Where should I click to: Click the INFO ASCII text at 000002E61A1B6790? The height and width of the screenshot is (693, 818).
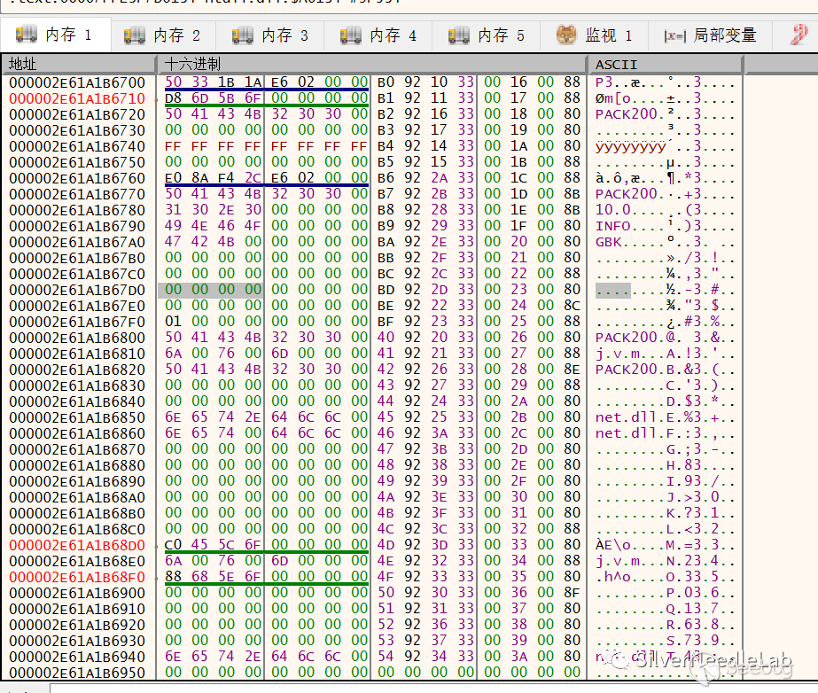coord(613,226)
